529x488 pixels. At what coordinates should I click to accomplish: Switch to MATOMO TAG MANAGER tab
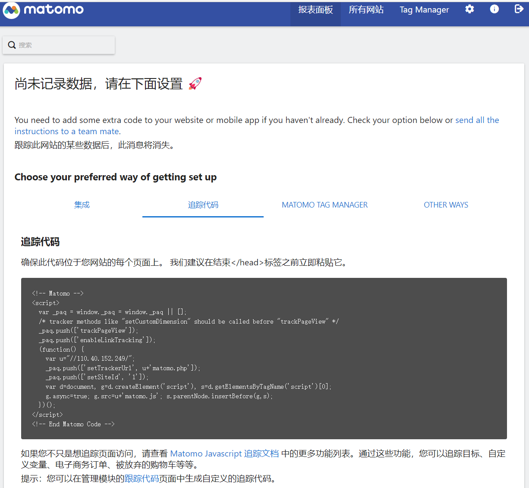click(324, 205)
